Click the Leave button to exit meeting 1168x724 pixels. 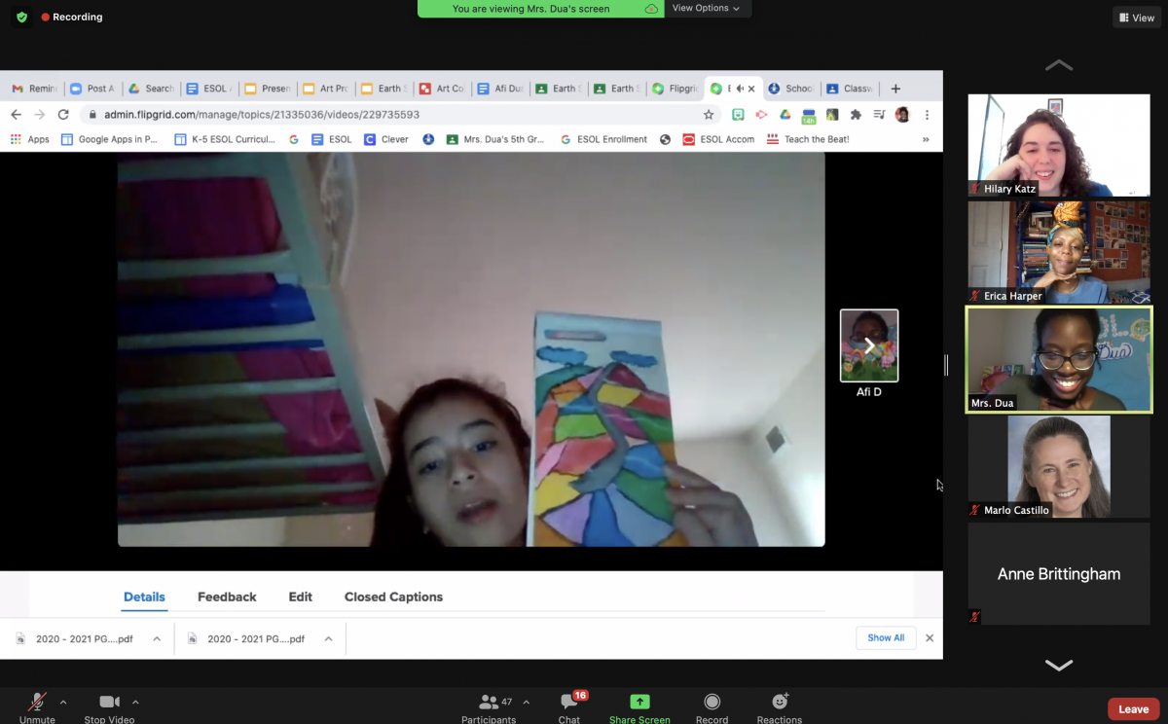click(x=1133, y=708)
